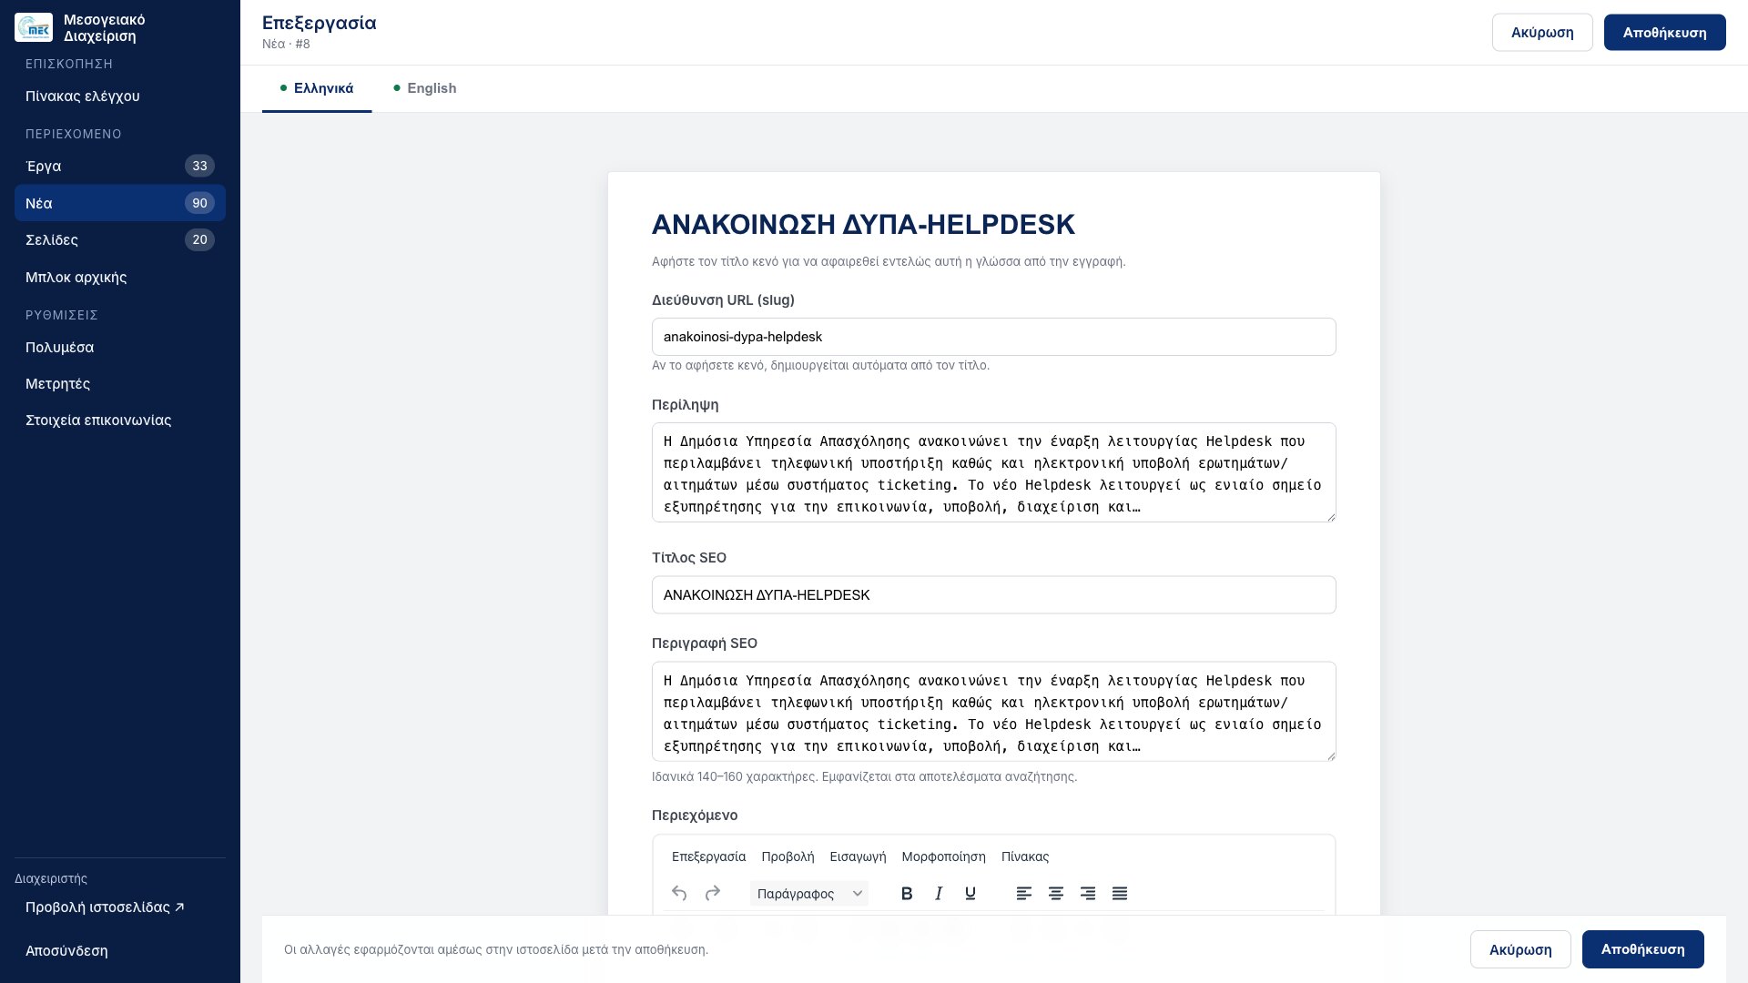
Task: Click the 33 badge next to Έργα
Action: (199, 166)
